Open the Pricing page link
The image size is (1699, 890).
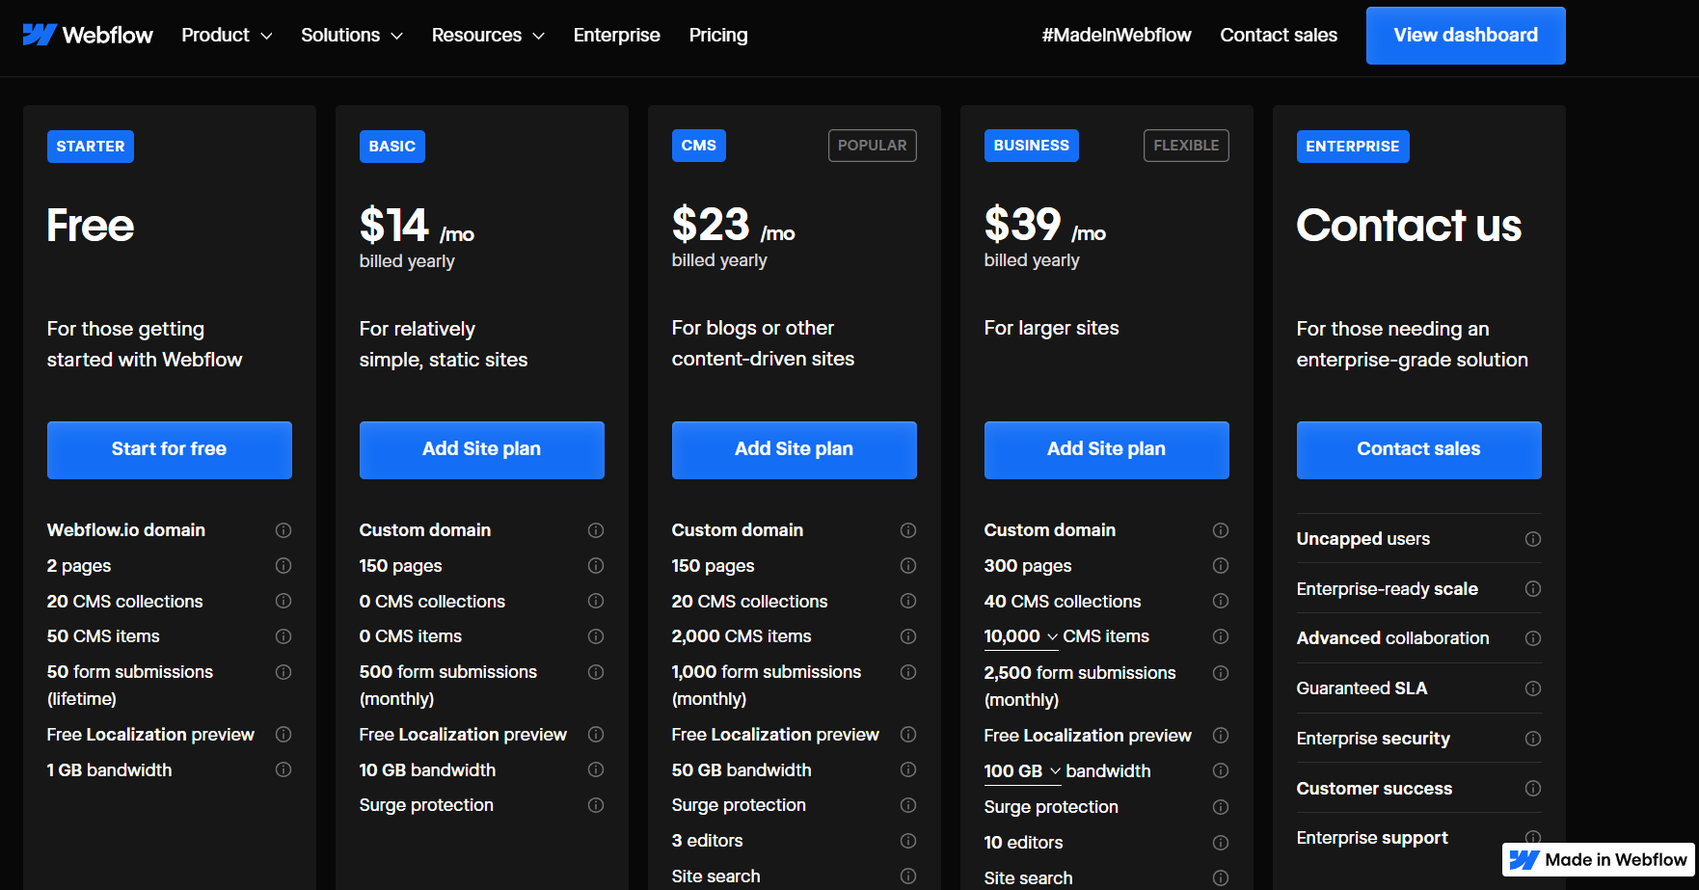pos(718,35)
